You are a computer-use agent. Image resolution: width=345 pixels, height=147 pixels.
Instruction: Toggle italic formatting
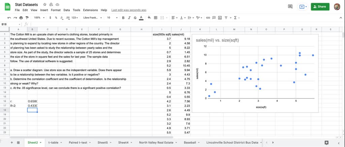pos(129,18)
